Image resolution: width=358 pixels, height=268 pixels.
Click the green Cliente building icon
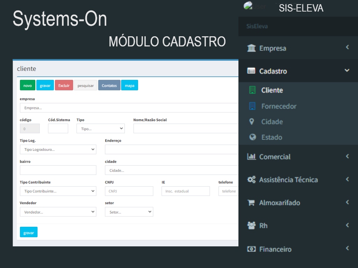point(252,90)
